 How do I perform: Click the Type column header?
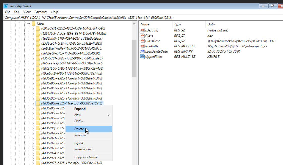pyautogui.click(x=178, y=24)
